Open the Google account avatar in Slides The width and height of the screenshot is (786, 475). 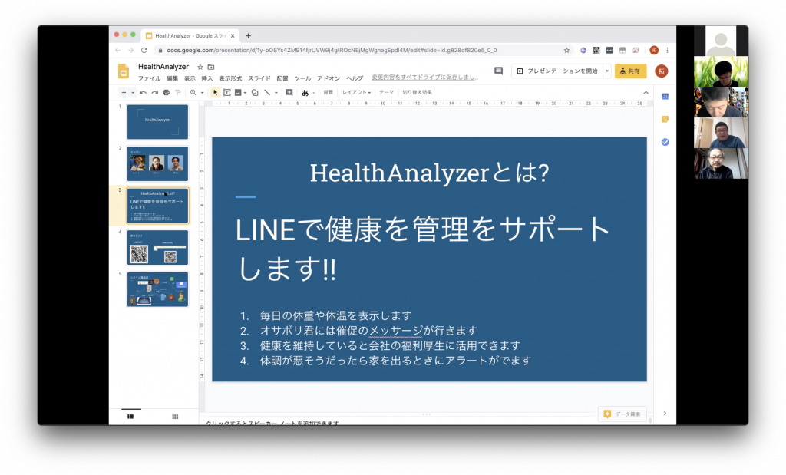[661, 71]
